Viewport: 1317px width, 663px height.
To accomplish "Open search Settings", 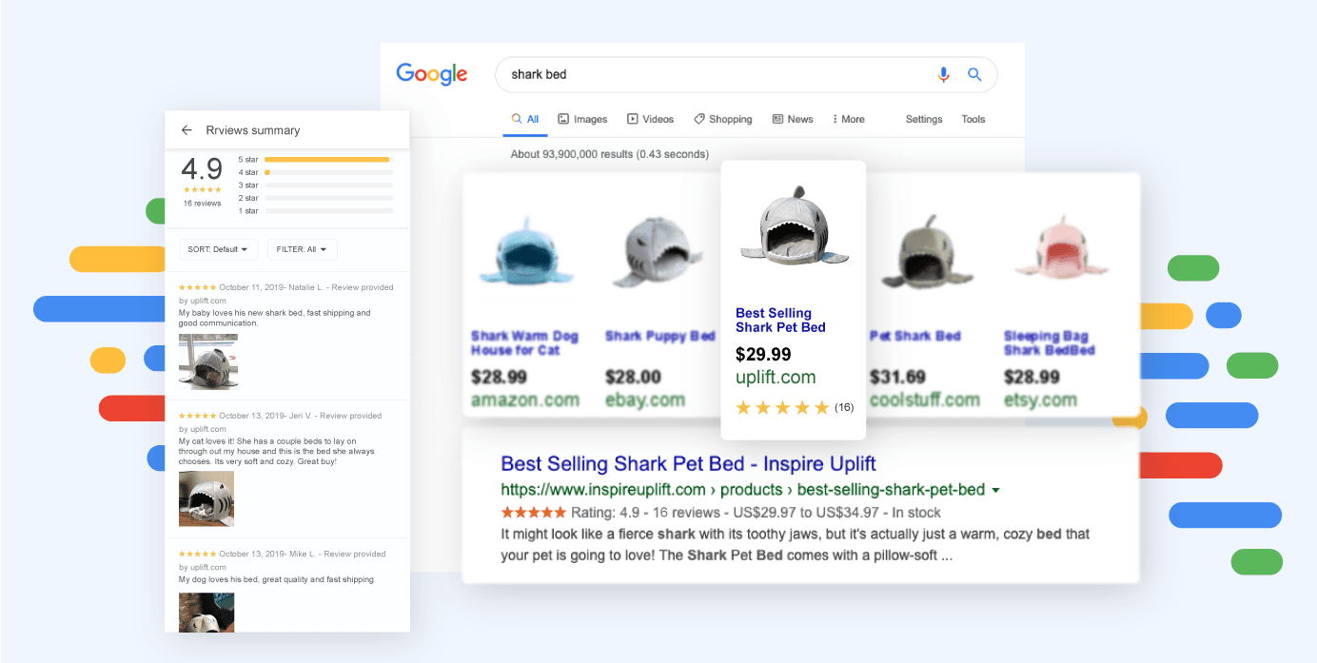I will click(923, 119).
